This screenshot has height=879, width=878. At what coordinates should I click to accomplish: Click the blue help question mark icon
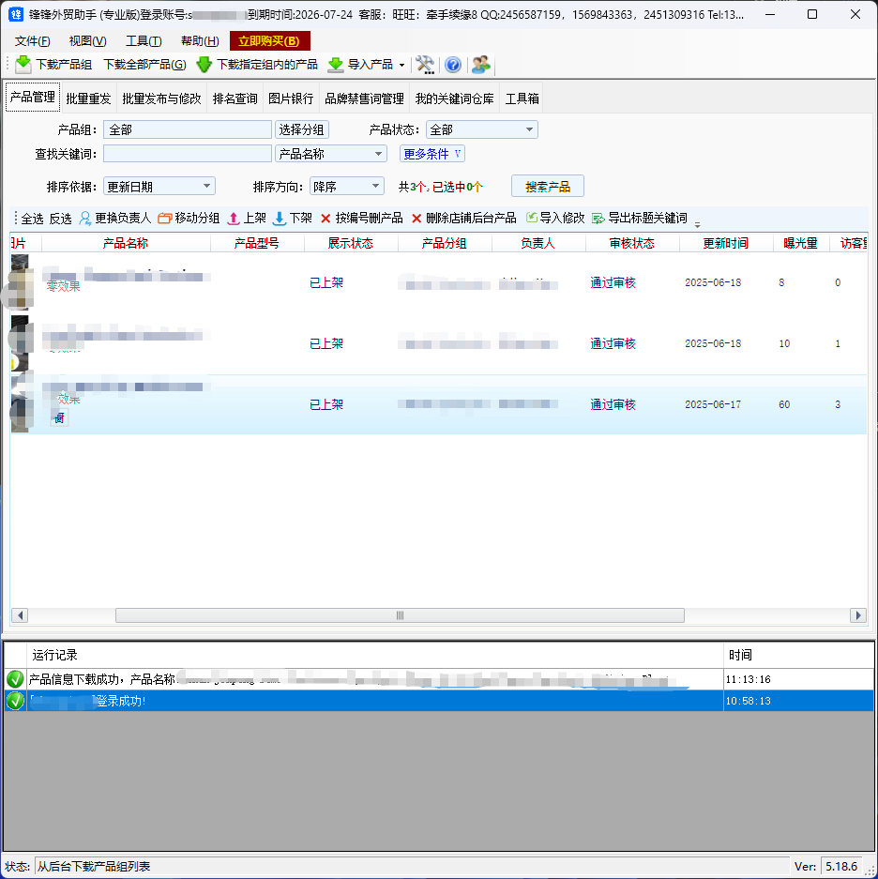(453, 65)
